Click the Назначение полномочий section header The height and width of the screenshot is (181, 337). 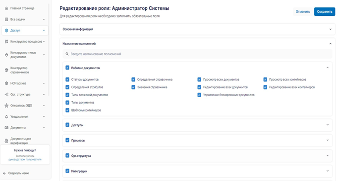pyautogui.click(x=197, y=43)
